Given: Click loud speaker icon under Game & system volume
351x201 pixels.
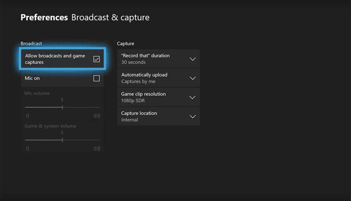Looking at the screenshot, I should [97, 149].
